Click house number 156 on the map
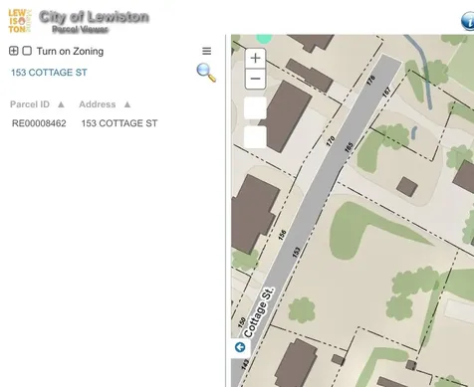 click(282, 235)
